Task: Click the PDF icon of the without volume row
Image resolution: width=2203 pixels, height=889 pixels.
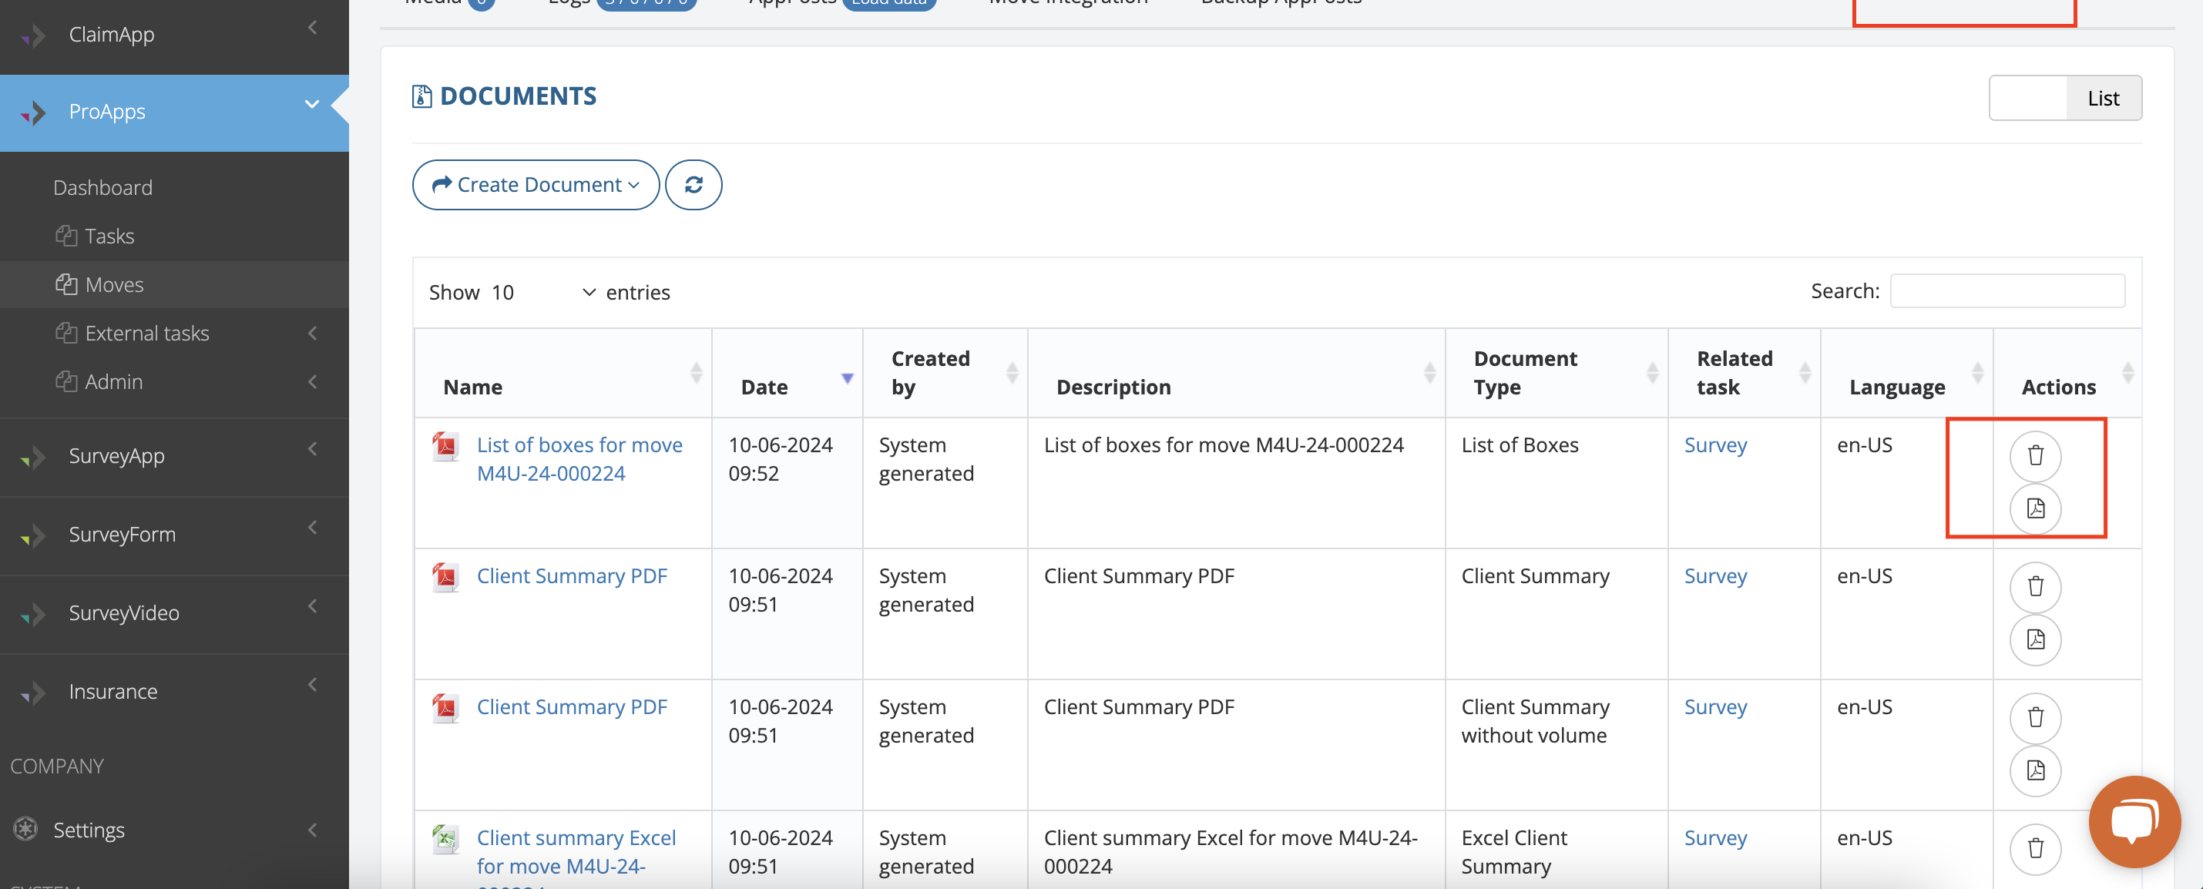Action: pyautogui.click(x=445, y=708)
